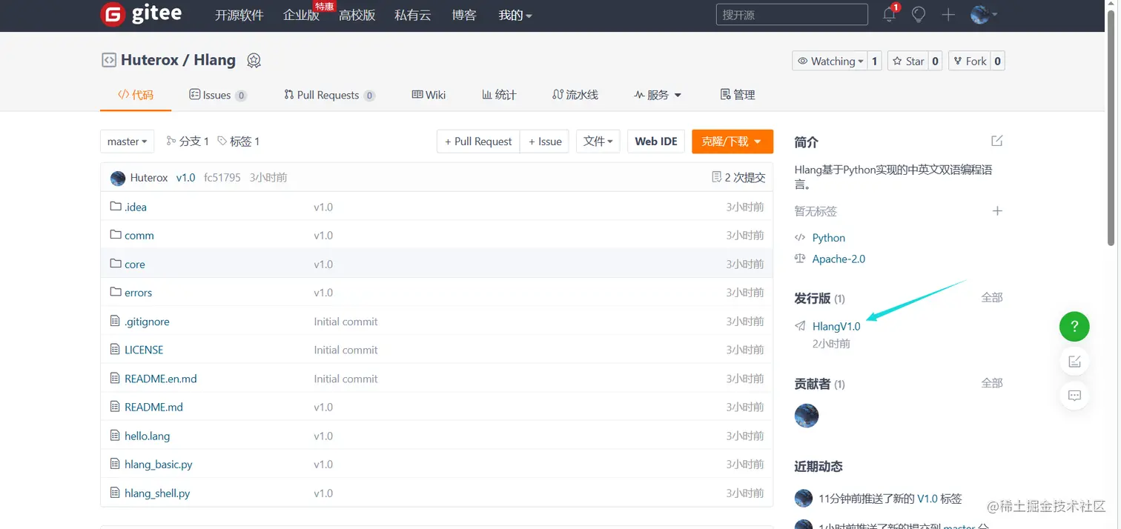Open the Wiki tab

[429, 95]
